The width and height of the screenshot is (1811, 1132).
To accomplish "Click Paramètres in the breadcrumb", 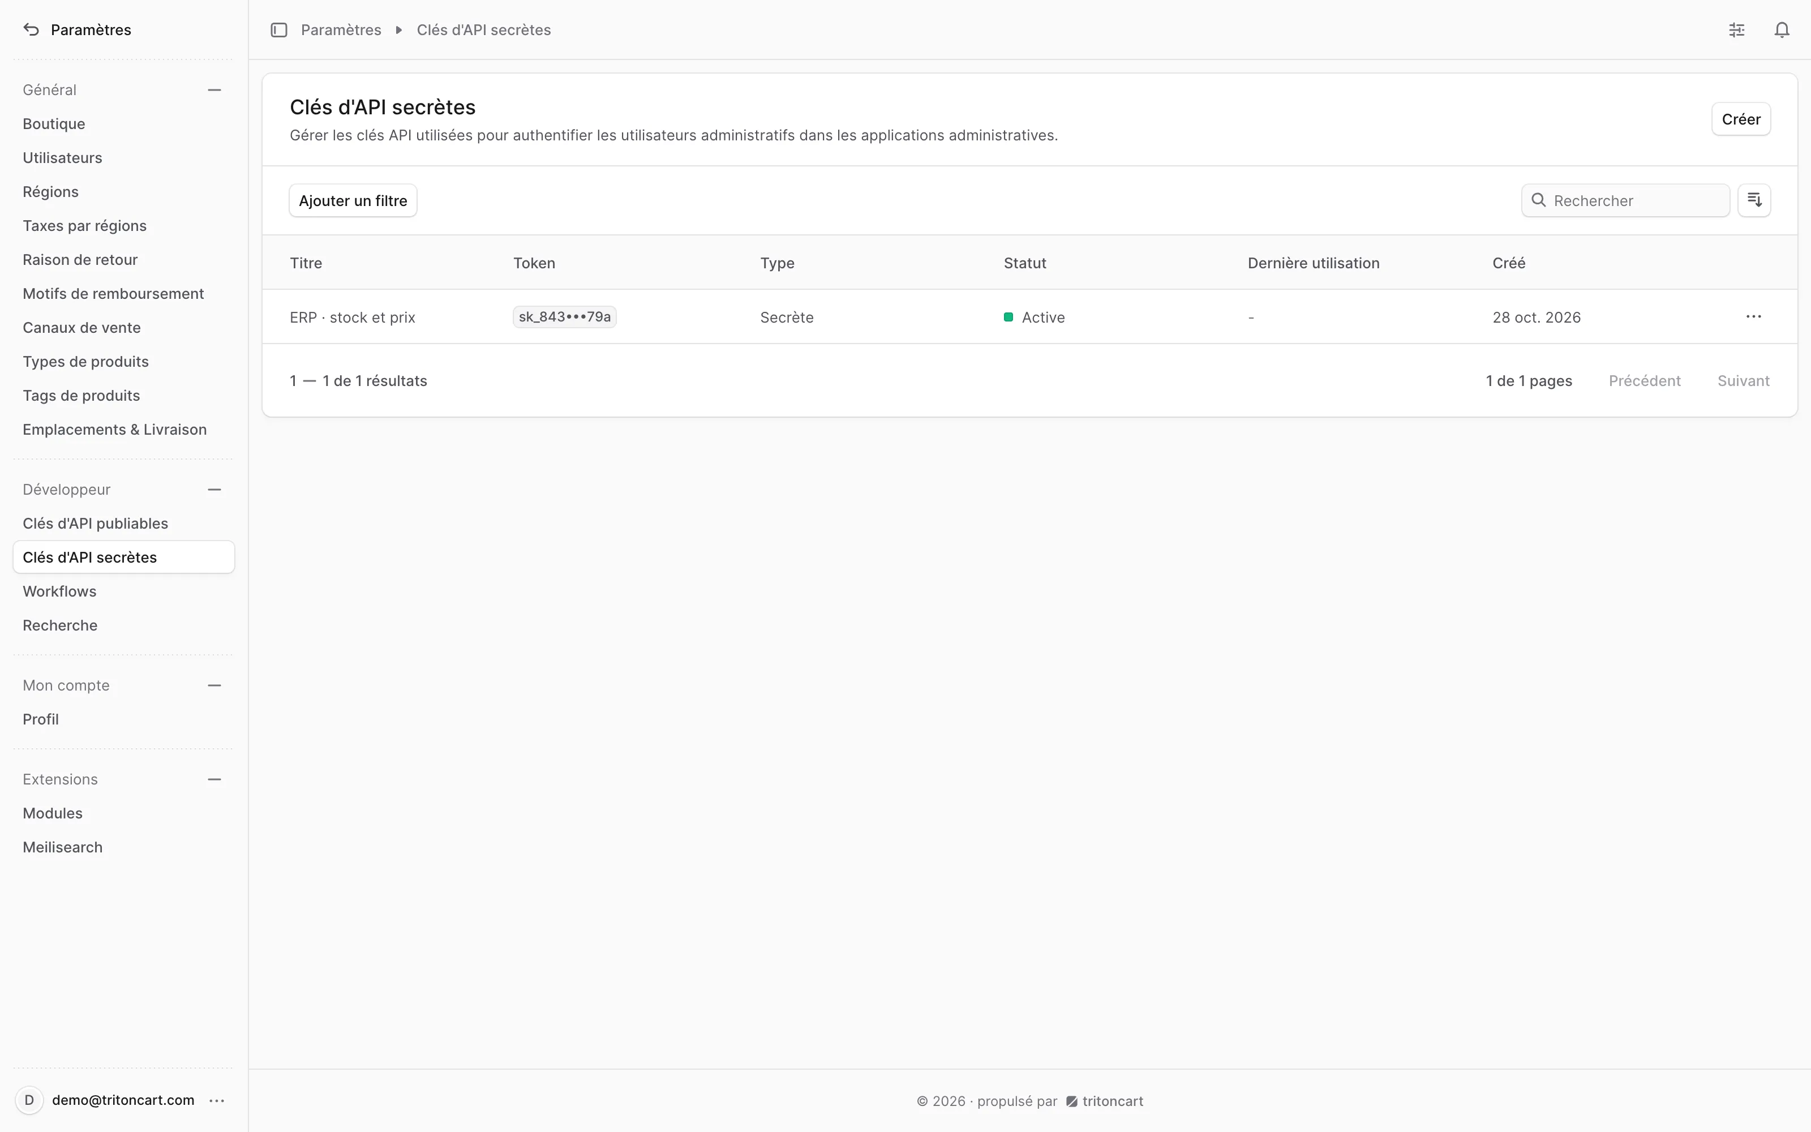I will coord(341,30).
